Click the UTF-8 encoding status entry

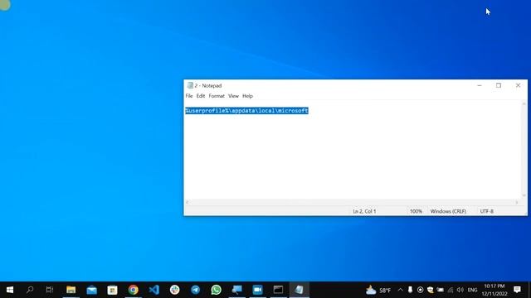[x=487, y=211]
